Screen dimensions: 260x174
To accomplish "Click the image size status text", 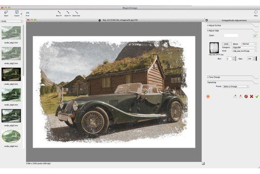I will (x=38, y=163).
